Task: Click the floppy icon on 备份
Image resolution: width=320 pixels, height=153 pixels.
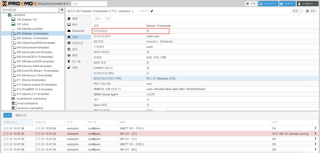Action: click(69, 49)
